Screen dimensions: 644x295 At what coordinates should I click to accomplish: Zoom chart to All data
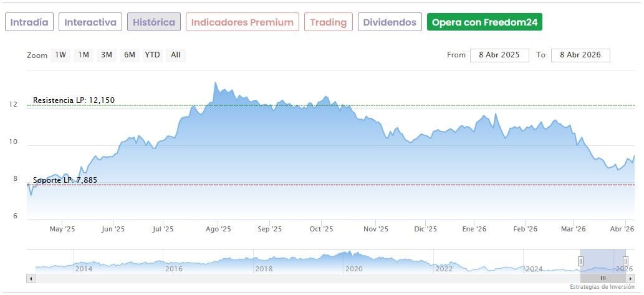(x=176, y=55)
